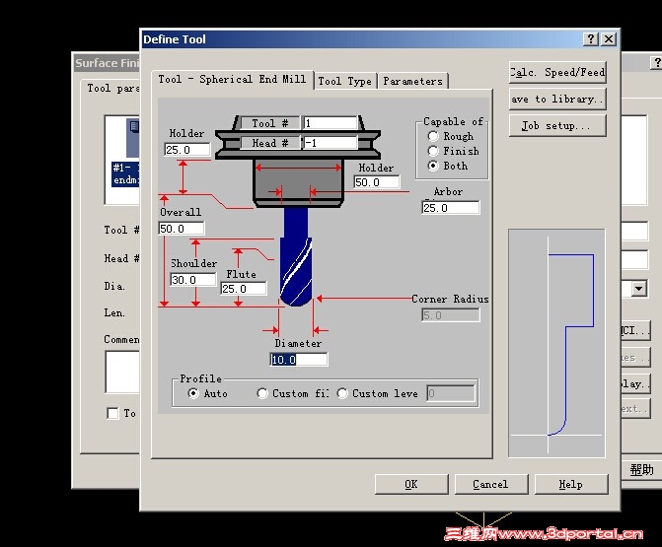Open the dropdown arrow in Surface Finish window
This screenshot has height=547, width=662.
[639, 289]
